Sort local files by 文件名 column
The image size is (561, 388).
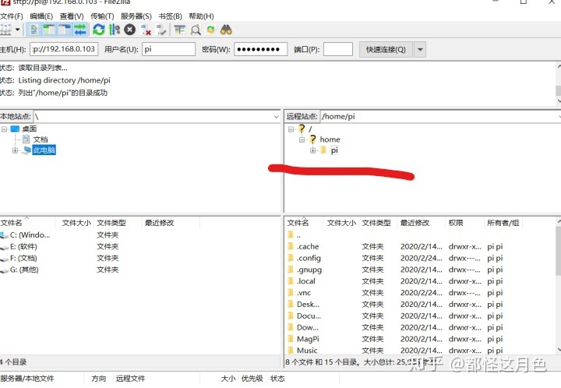[27, 223]
